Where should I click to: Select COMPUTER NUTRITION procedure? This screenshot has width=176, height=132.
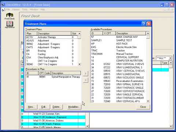[x=118, y=60]
